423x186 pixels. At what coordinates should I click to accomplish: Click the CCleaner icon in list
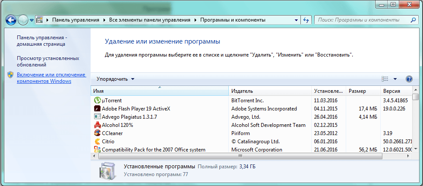pyautogui.click(x=97, y=133)
